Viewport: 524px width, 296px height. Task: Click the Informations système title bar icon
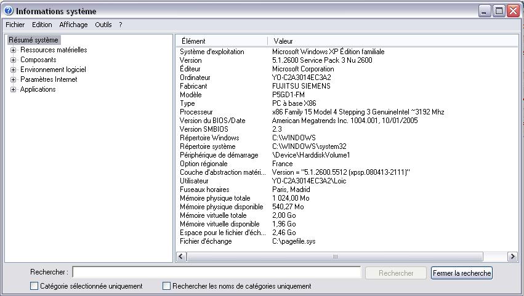(9, 10)
